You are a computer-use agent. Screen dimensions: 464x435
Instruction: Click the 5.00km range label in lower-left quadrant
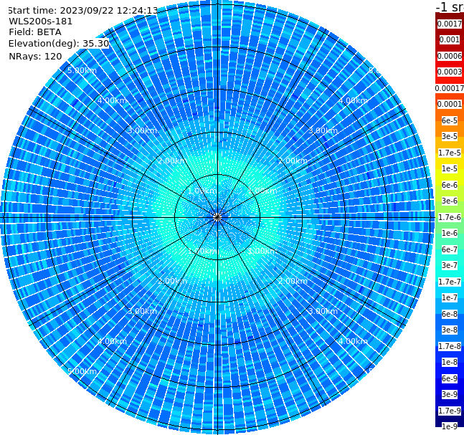tap(82, 371)
